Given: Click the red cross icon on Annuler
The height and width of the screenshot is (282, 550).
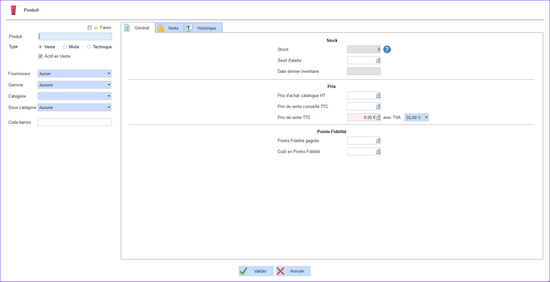Looking at the screenshot, I should click(x=280, y=271).
